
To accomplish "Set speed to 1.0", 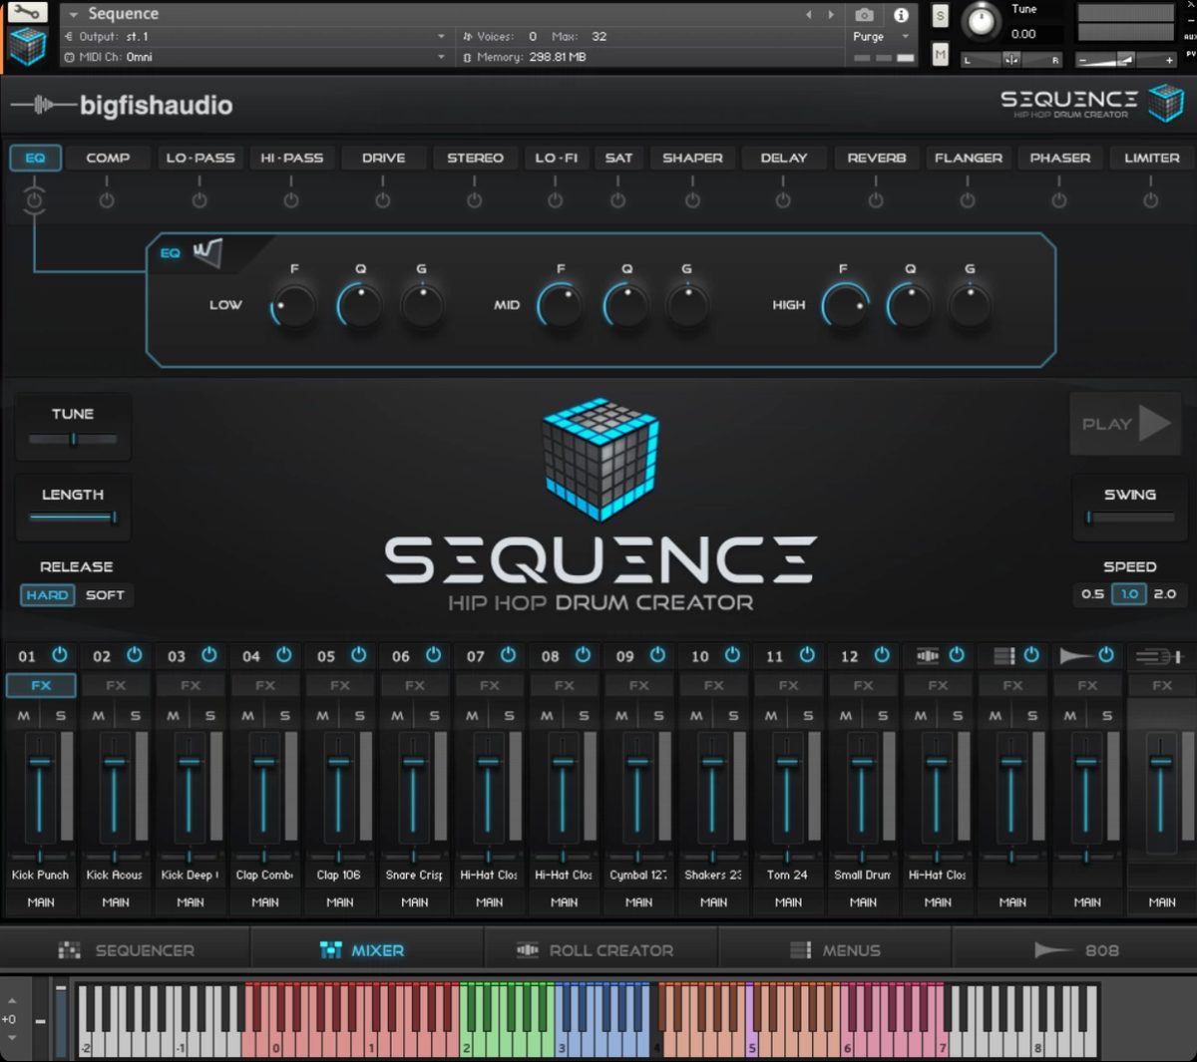I will tap(1129, 594).
